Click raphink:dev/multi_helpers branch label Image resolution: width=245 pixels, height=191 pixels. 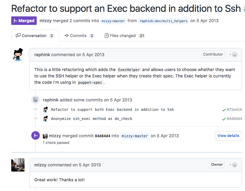coord(164,21)
